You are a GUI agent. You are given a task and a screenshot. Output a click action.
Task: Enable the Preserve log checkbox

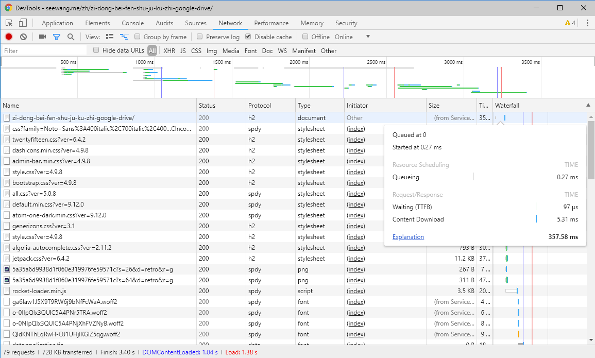pos(199,37)
